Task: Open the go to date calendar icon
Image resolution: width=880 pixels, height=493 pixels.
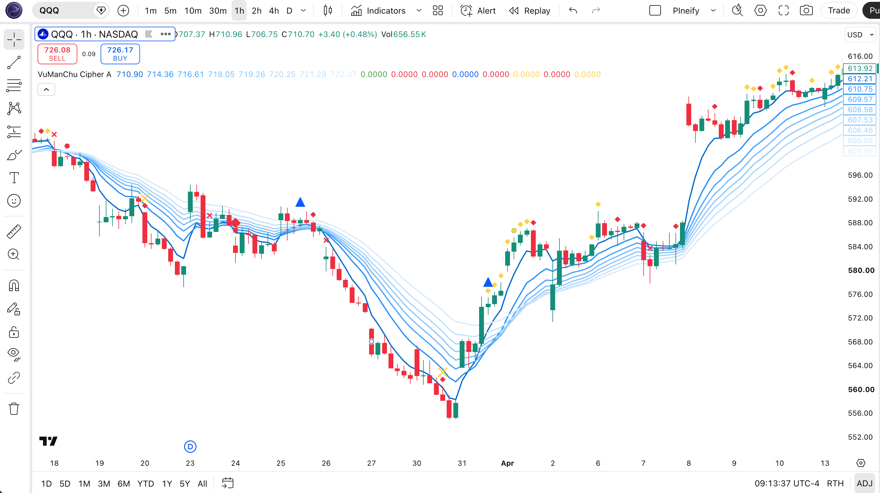Action: (228, 483)
